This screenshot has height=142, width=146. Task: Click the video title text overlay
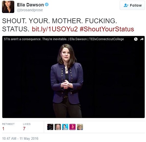pyautogui.click(x=64, y=39)
